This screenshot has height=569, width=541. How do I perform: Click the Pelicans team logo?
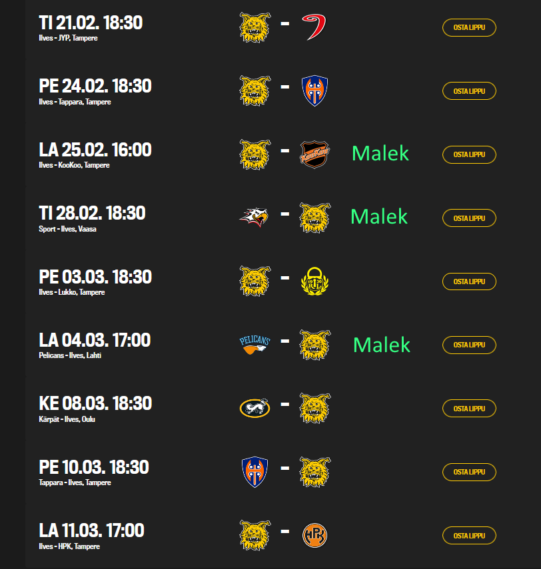click(x=255, y=345)
